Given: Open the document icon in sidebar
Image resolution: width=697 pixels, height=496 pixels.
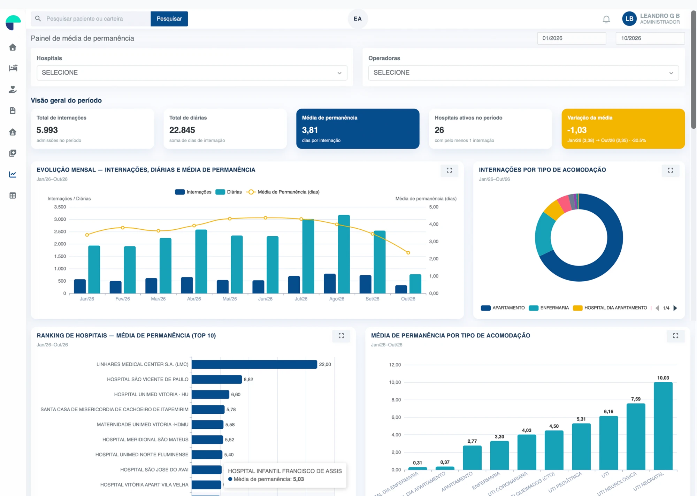Looking at the screenshot, I should pos(13,111).
